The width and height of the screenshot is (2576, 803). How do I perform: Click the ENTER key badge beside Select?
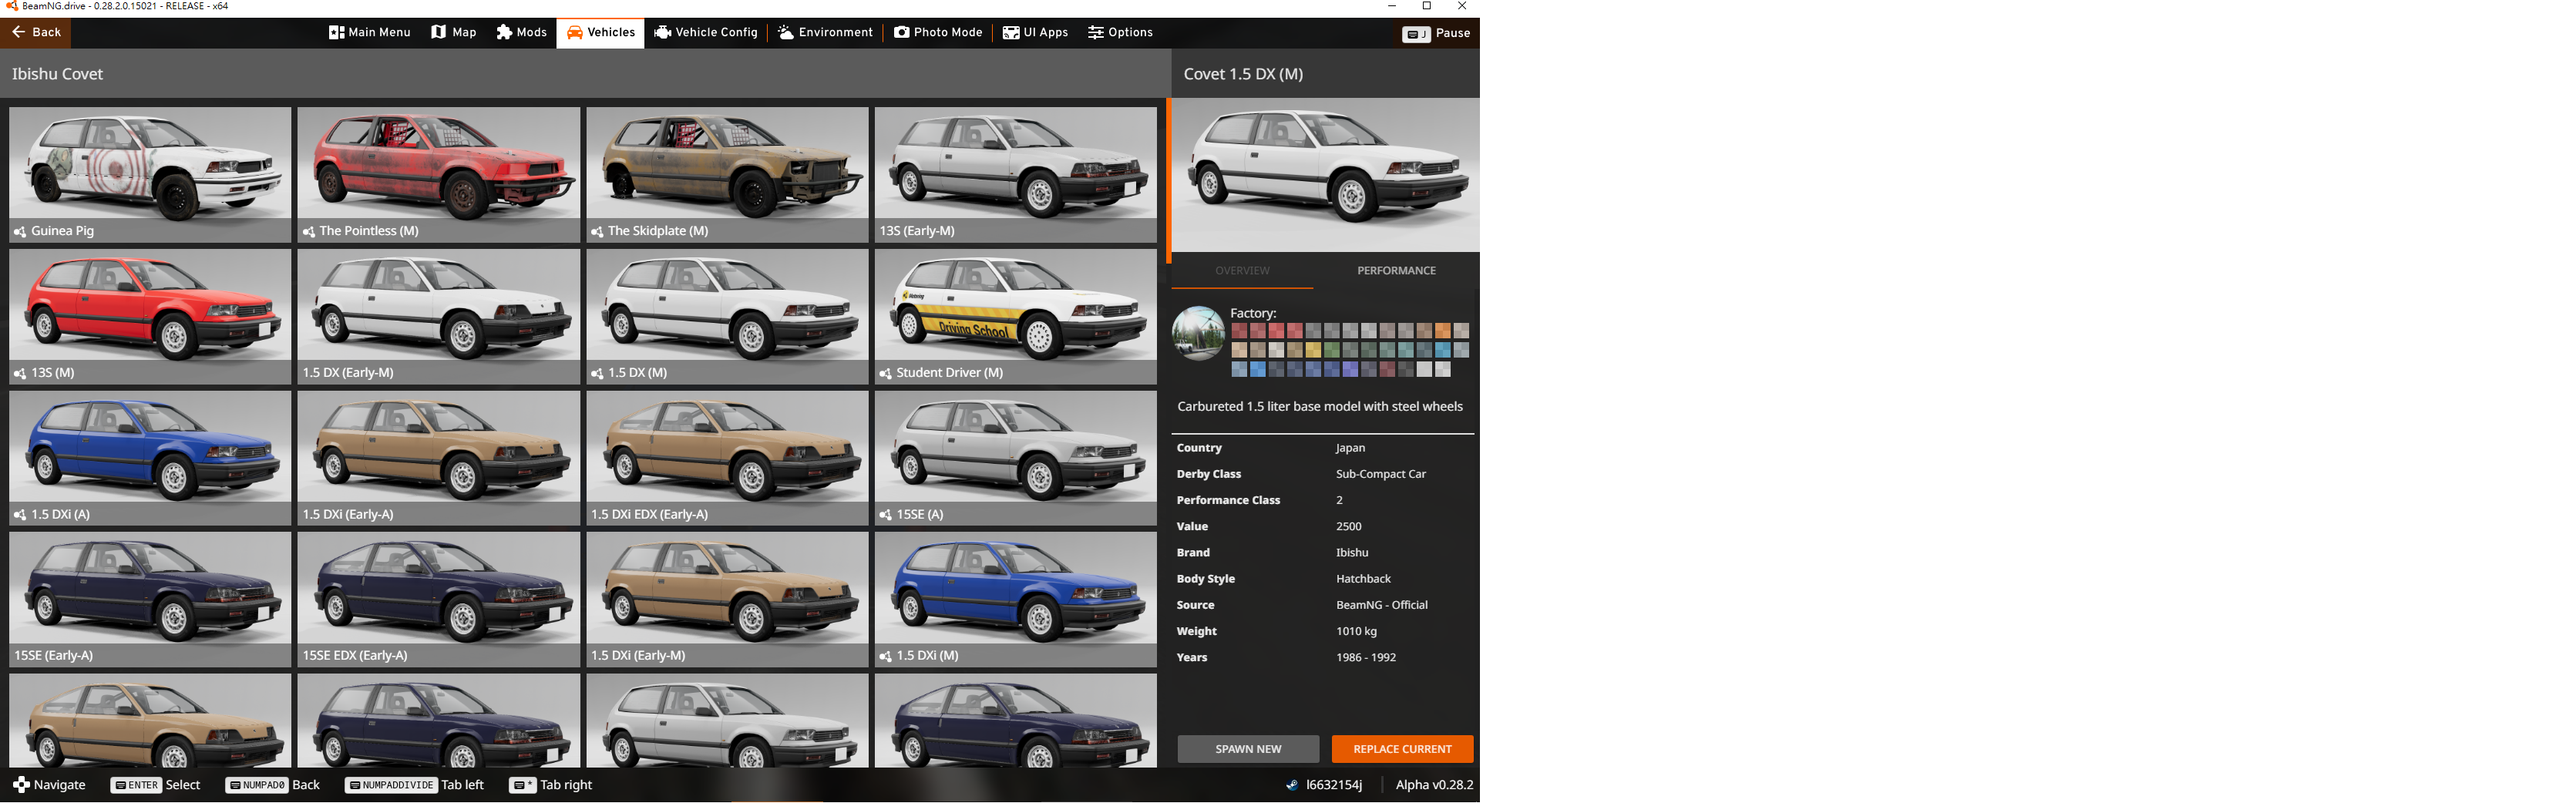(137, 785)
